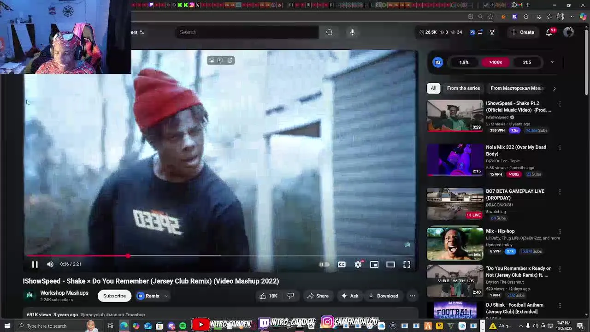The image size is (590, 332).
Task: Select the All filter chip
Action: click(434, 88)
